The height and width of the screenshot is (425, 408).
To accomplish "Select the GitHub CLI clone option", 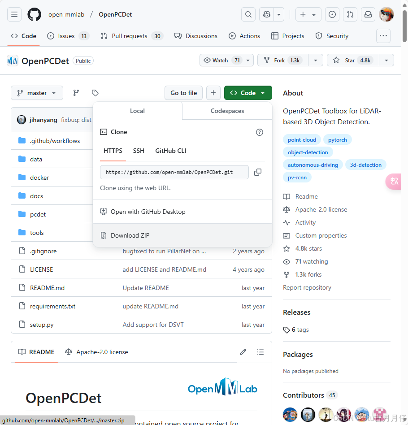I will point(170,151).
